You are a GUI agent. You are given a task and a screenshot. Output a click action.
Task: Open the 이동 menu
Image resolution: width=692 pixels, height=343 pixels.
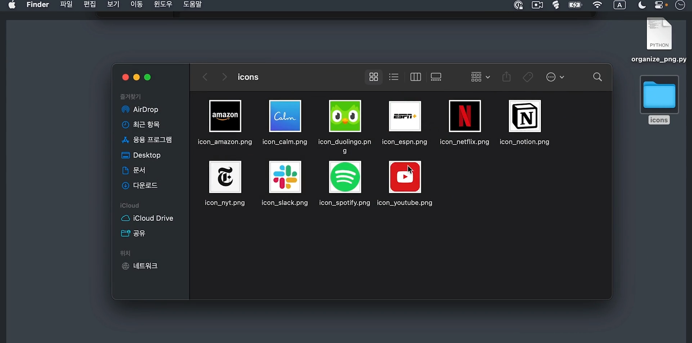[136, 5]
